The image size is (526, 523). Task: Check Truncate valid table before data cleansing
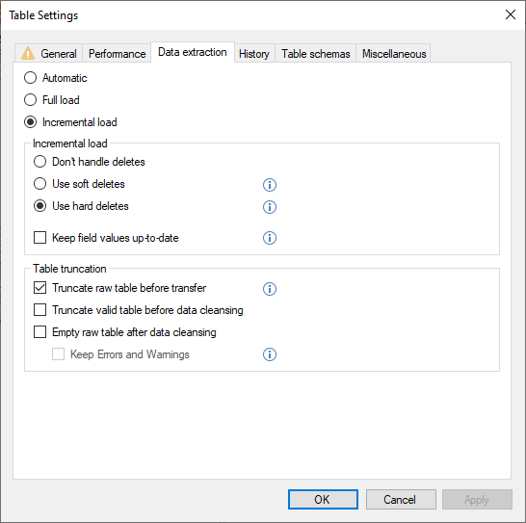[39, 310]
